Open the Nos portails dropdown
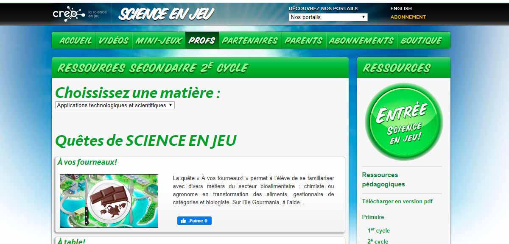Image resolution: width=509 pixels, height=244 pixels. (328, 17)
